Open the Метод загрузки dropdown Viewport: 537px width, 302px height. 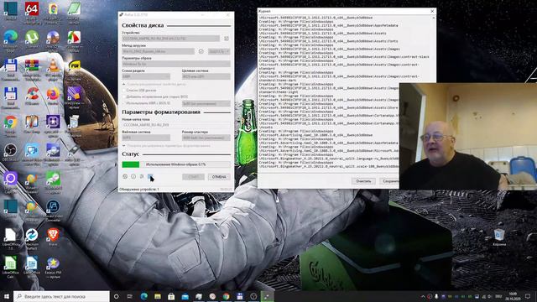pyautogui.click(x=159, y=51)
